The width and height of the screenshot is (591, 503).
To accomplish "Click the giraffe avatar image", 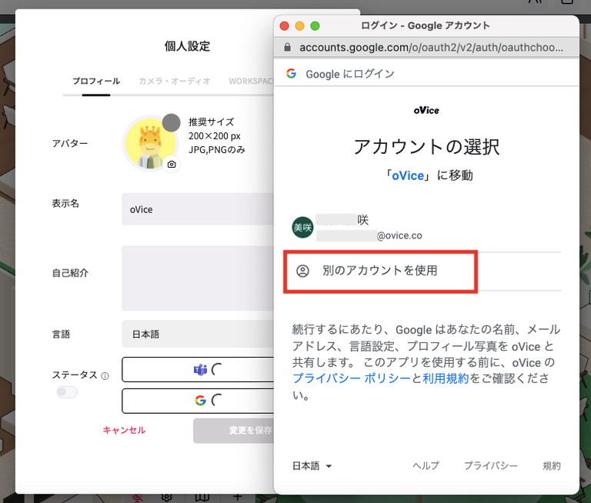I will [150, 143].
